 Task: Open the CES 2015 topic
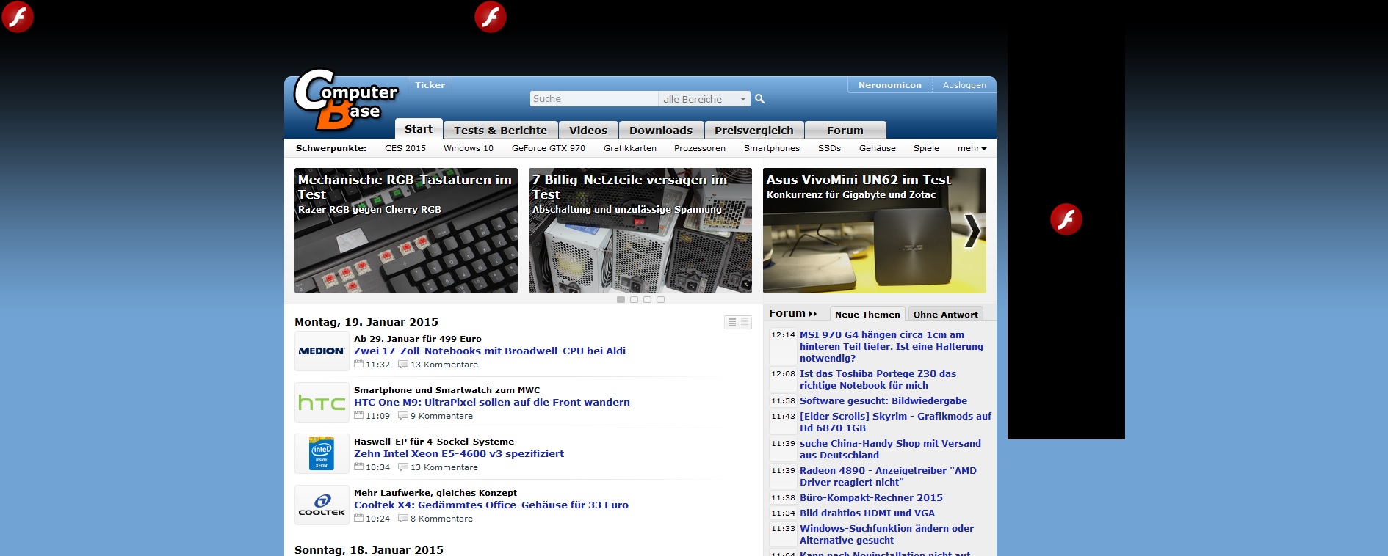tap(405, 148)
